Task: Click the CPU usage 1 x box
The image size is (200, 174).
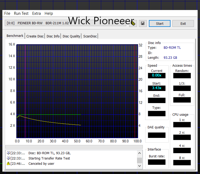Action: [x=182, y=125]
